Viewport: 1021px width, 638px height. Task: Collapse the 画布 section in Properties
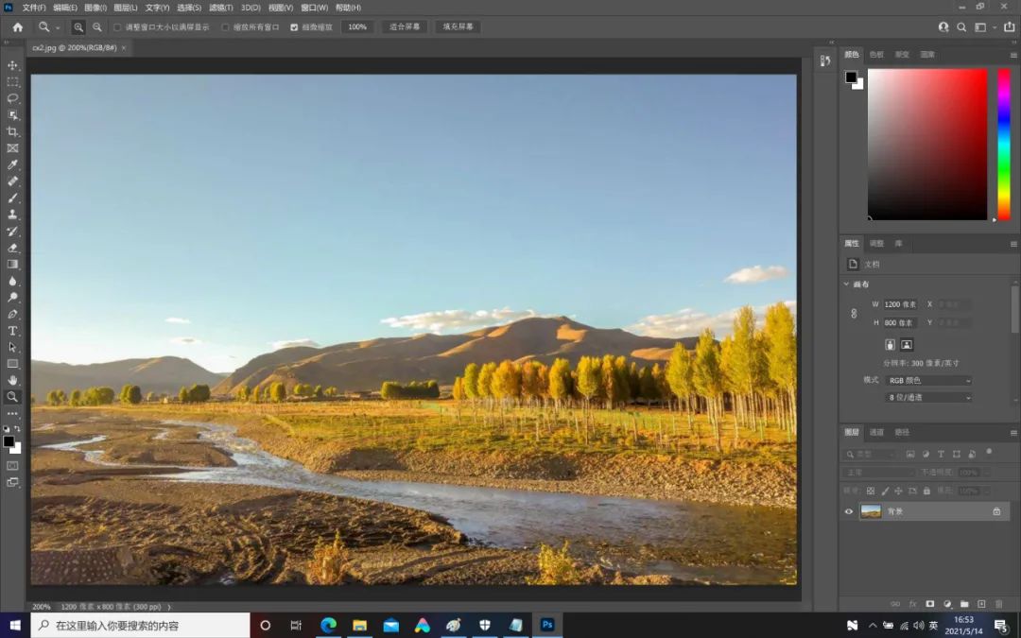pyautogui.click(x=846, y=284)
